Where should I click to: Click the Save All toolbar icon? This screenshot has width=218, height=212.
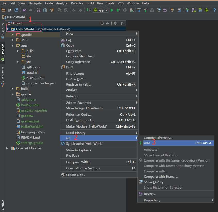point(10,10)
